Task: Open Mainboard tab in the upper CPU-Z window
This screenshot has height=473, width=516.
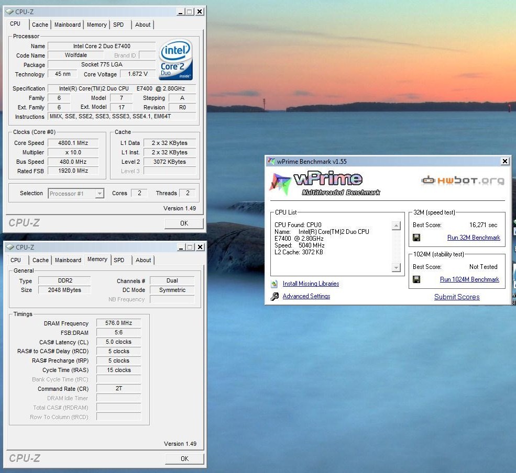Action: pyautogui.click(x=68, y=25)
